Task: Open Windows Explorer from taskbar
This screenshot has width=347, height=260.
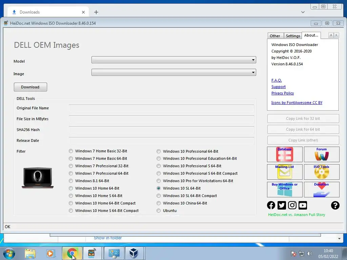Action: pyautogui.click(x=30, y=254)
